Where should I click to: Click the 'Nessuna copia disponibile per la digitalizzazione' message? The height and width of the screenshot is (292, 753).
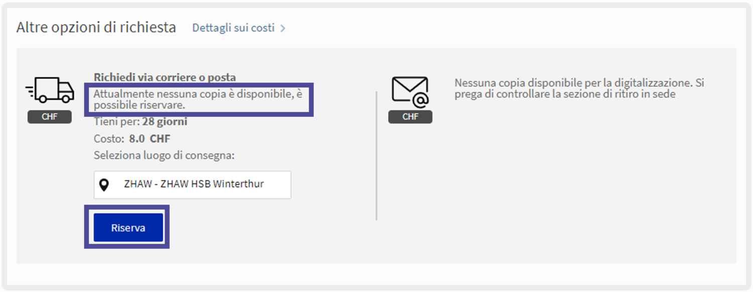[x=579, y=88]
